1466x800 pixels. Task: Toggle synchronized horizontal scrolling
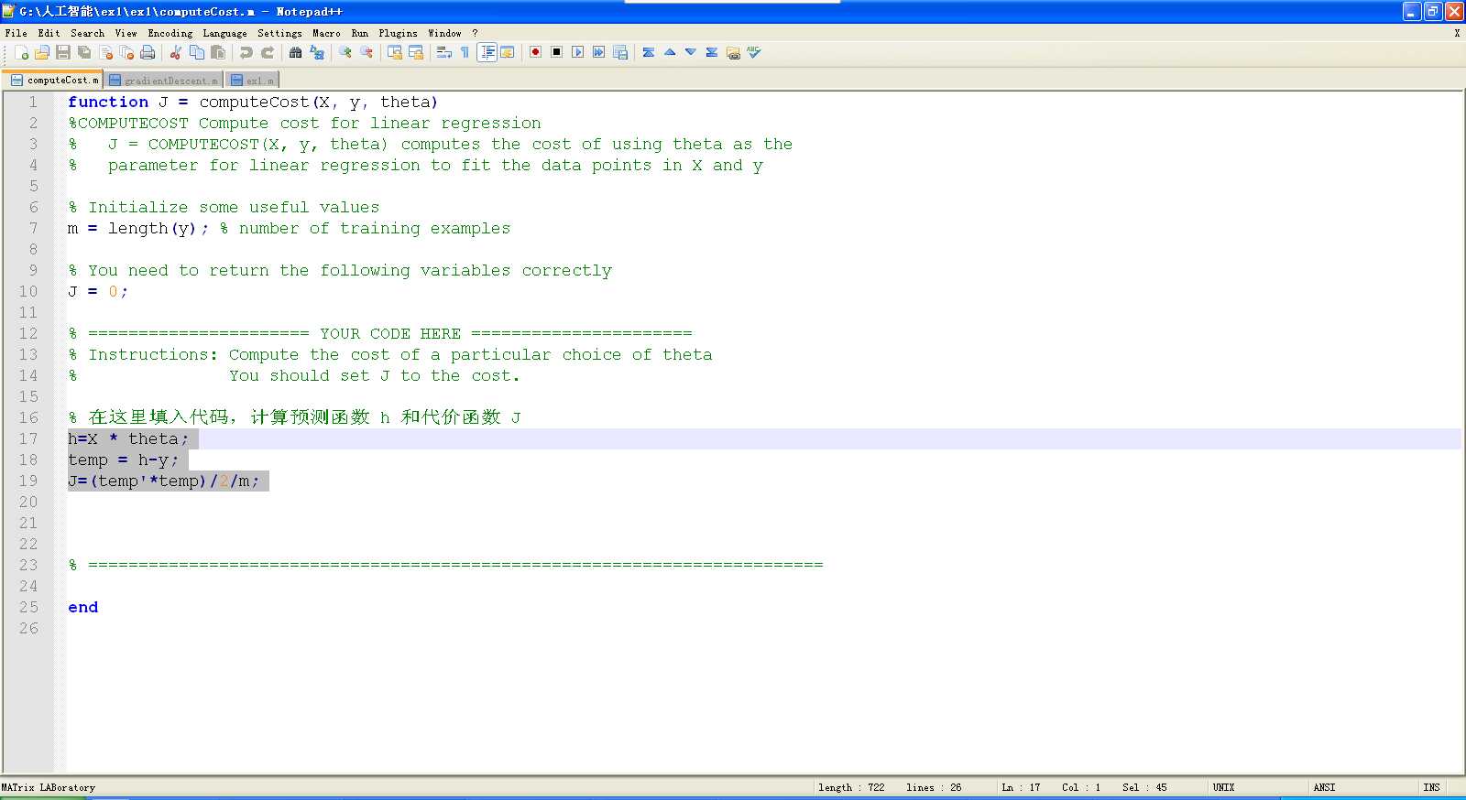[x=415, y=53]
